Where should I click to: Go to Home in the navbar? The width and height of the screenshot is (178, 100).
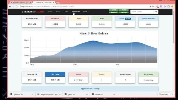(x=50, y=12)
